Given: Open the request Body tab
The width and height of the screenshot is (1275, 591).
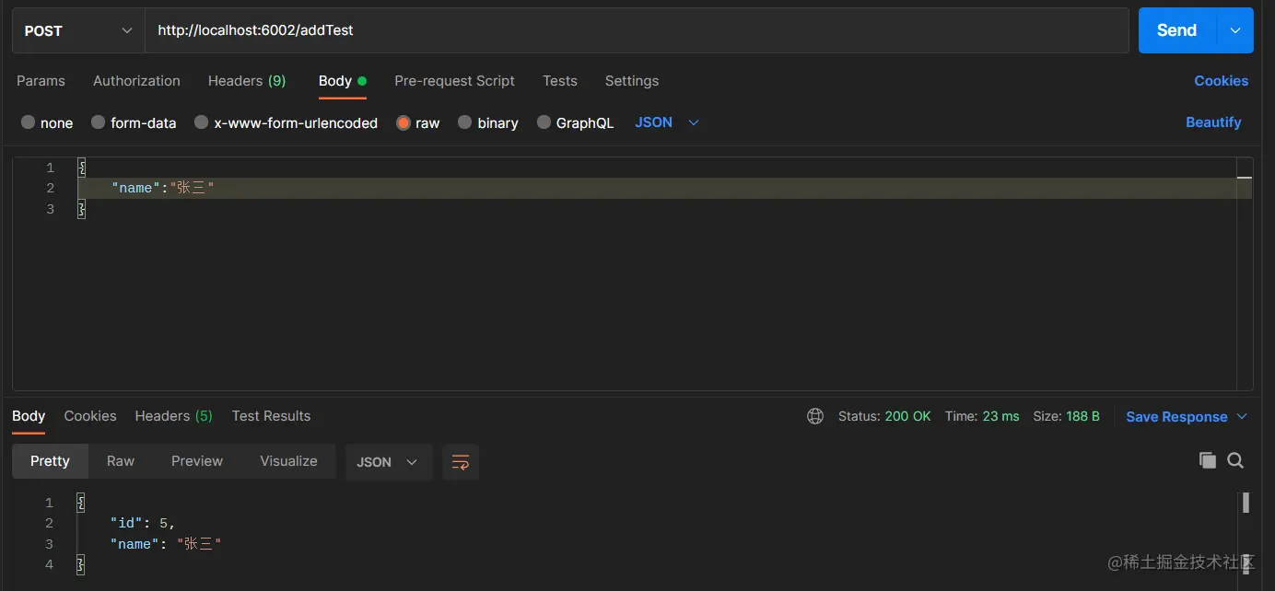Looking at the screenshot, I should [x=342, y=81].
